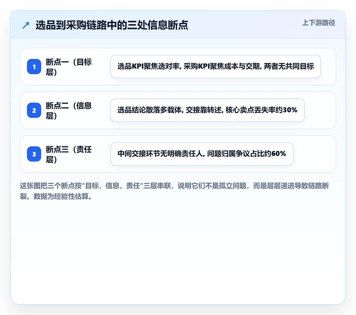The image size is (356, 315).
Task: Click the arrow icon beside the title
Action: [26, 25]
